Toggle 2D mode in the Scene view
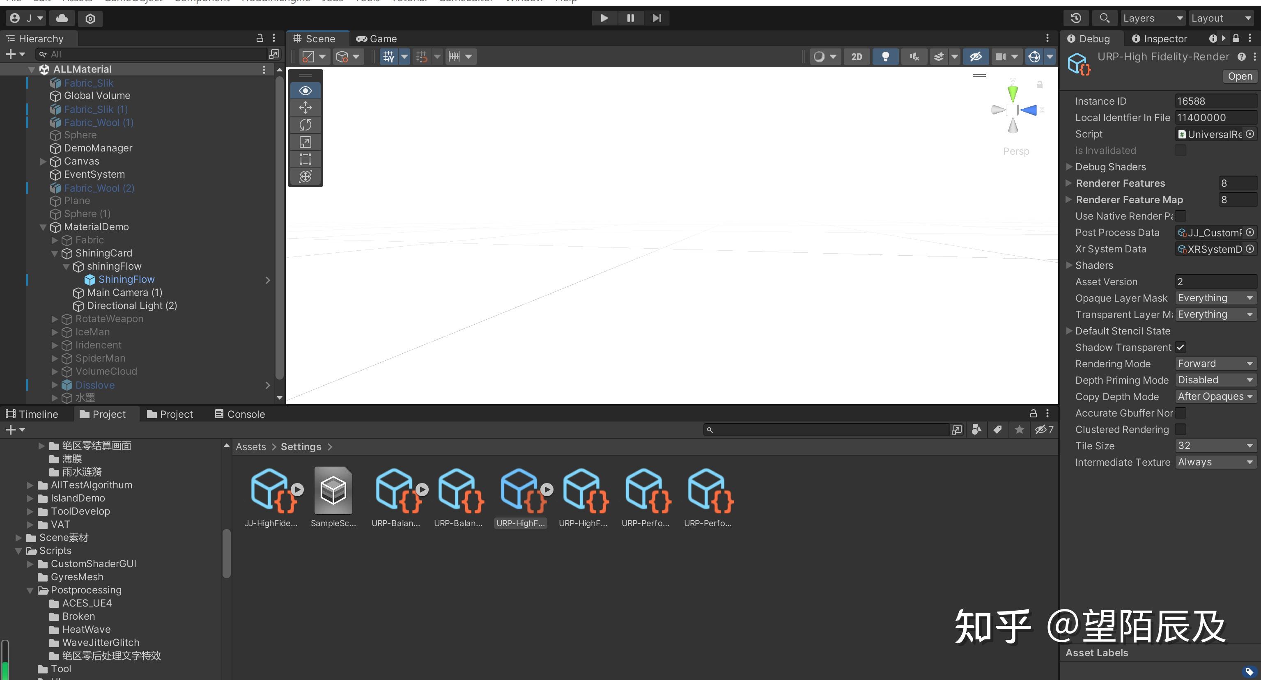Image resolution: width=1261 pixels, height=680 pixels. 856,56
